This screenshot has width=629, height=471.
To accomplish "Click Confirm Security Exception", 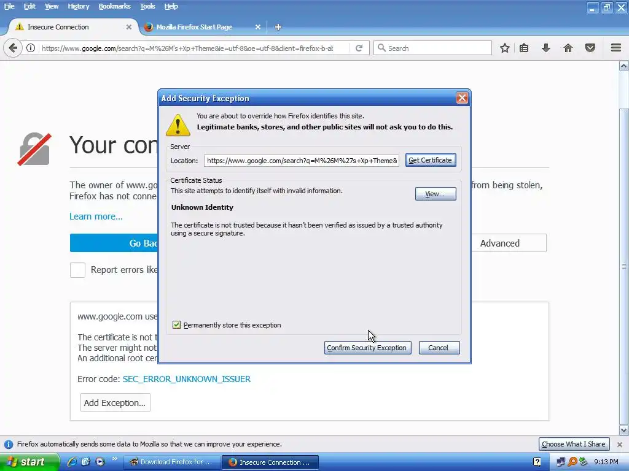I will (367, 348).
